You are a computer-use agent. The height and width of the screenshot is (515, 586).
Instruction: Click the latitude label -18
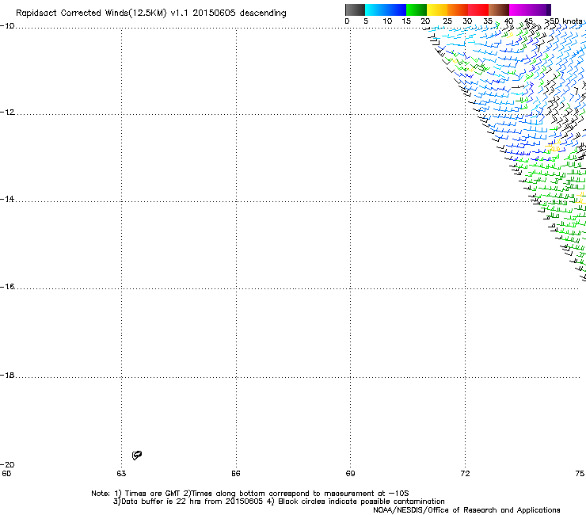[x=7, y=375]
